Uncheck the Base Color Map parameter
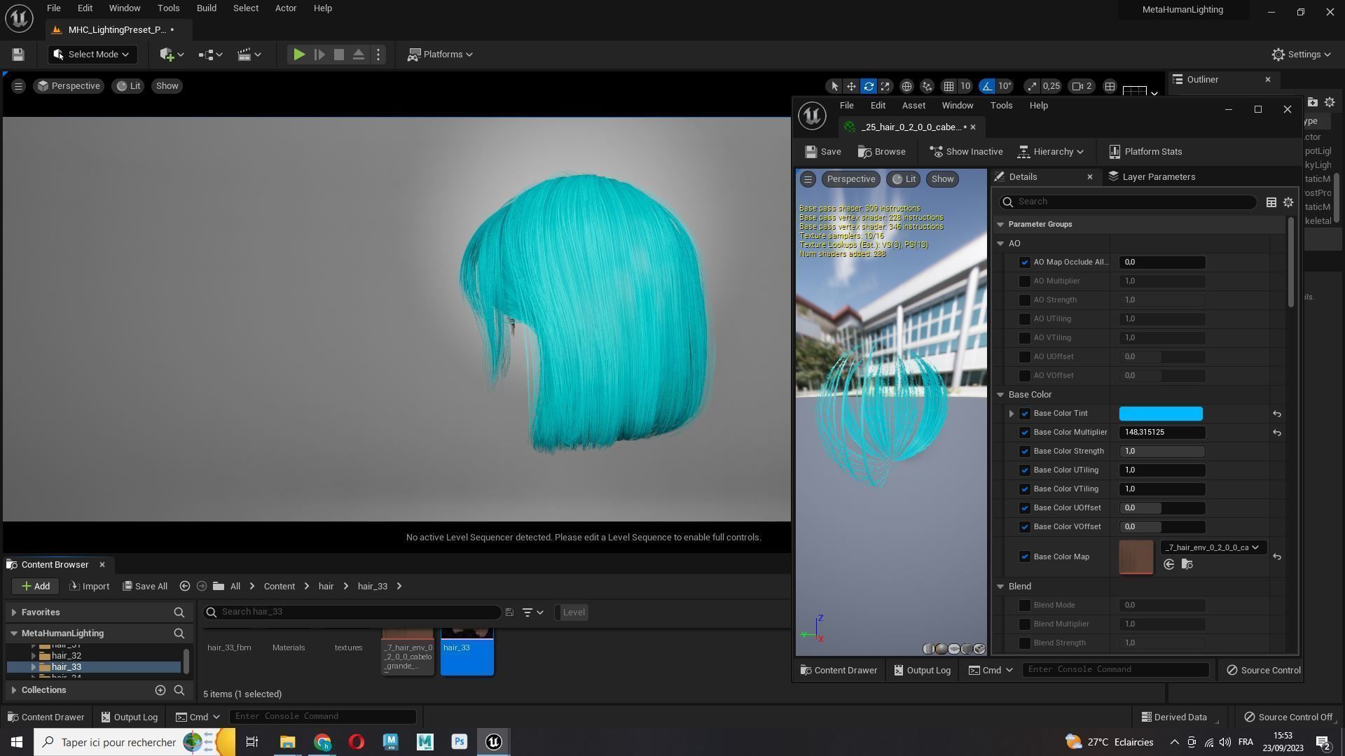Screen dimensions: 1345x756 pos(1025,557)
